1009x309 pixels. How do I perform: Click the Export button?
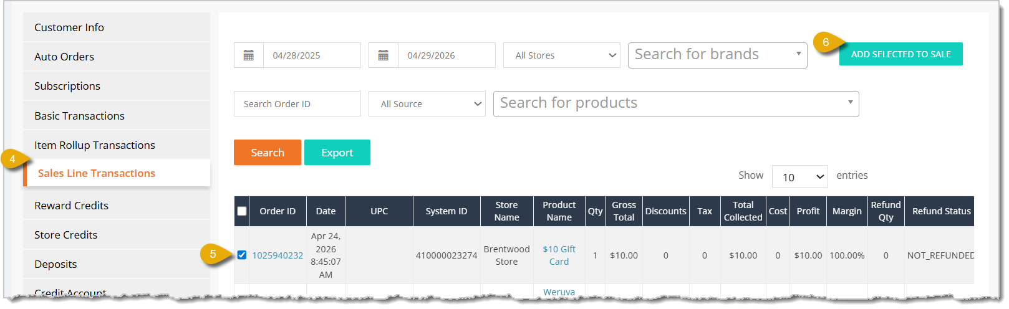[x=337, y=153]
